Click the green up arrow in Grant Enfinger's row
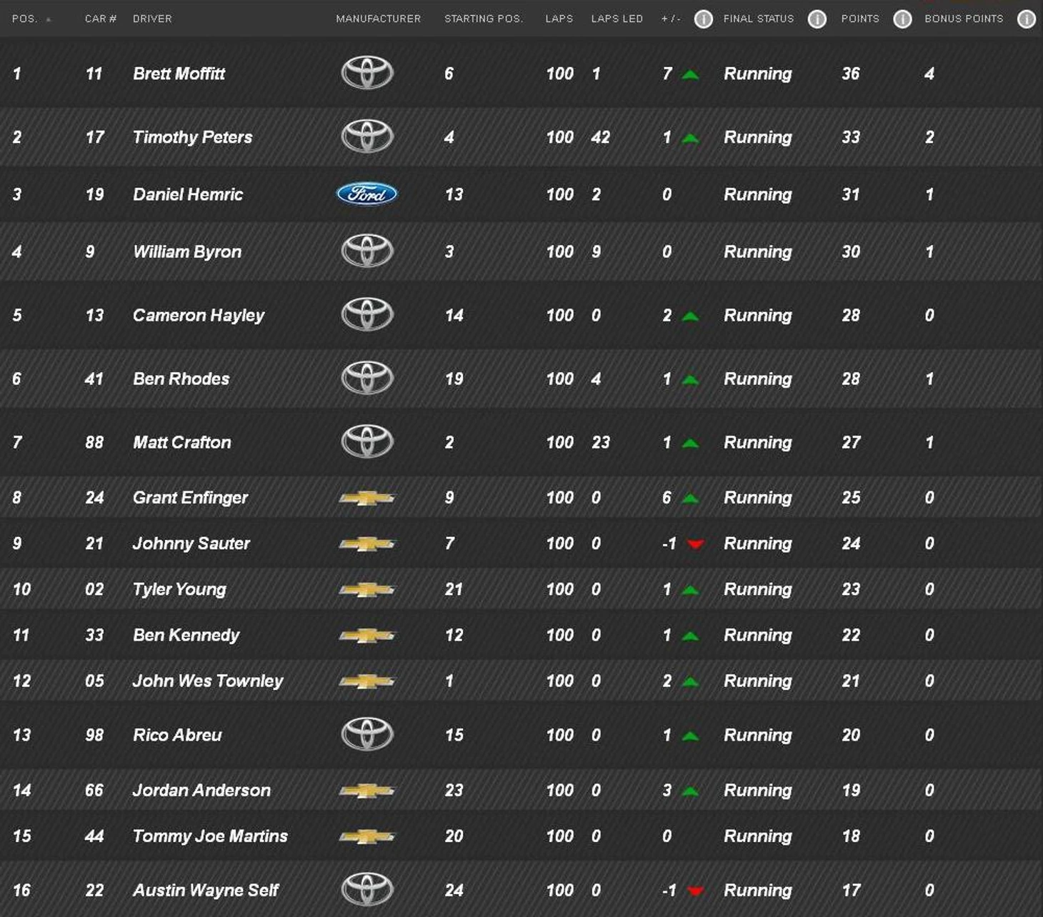The image size is (1043, 917). point(690,498)
